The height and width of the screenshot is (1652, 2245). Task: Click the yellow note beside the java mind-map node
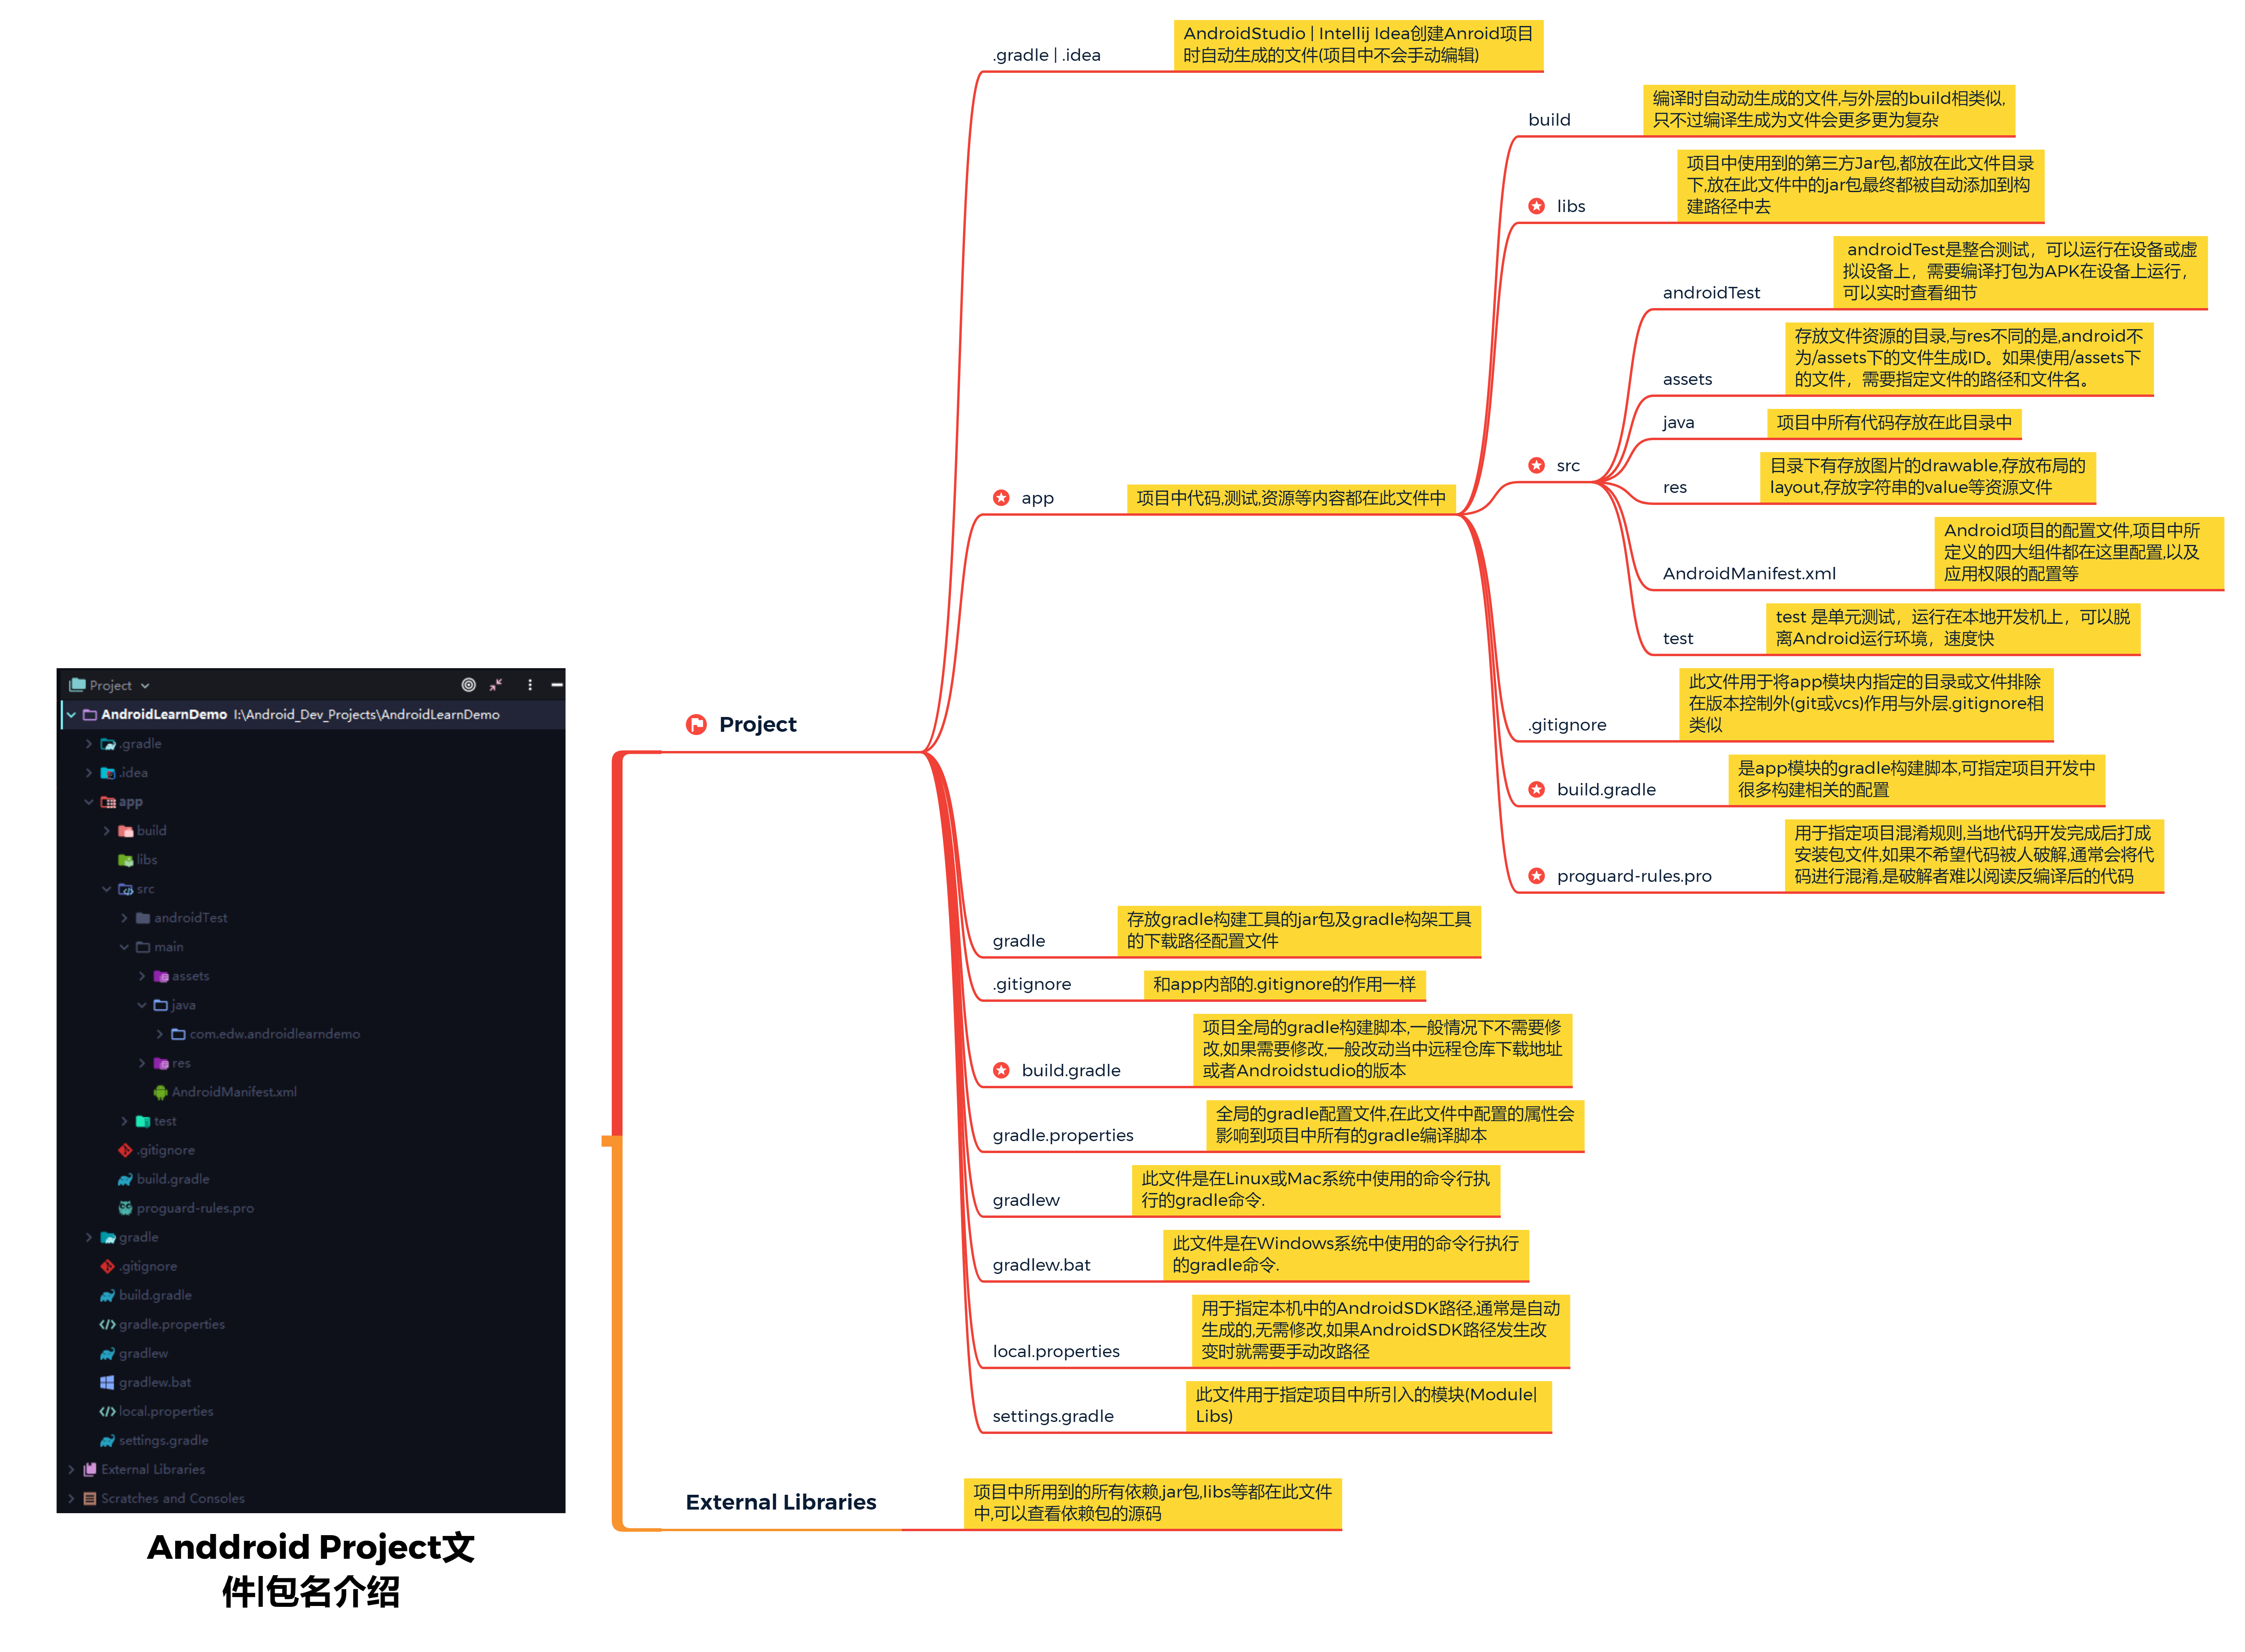[1894, 422]
